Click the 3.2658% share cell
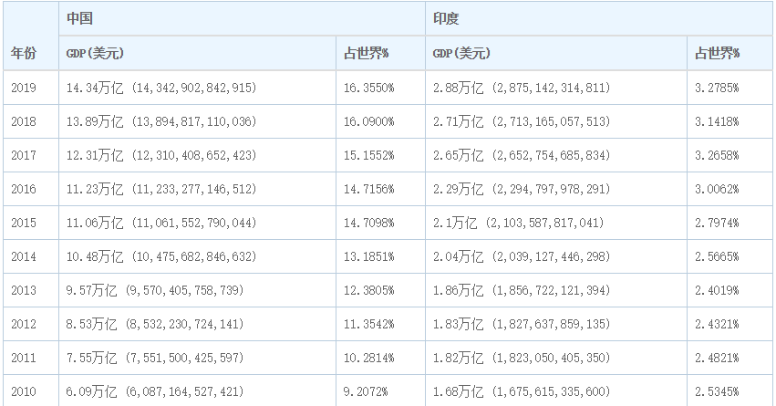The height and width of the screenshot is (406, 776). pos(730,155)
